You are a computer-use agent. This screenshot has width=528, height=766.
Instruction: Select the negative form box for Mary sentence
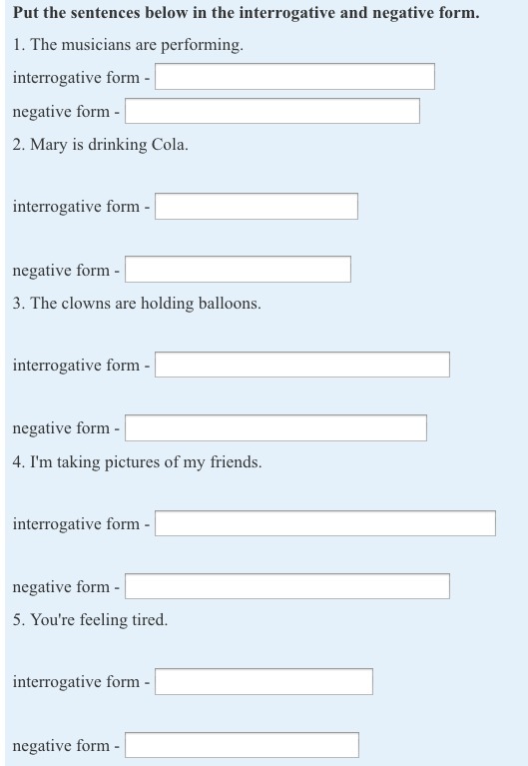coord(238,270)
